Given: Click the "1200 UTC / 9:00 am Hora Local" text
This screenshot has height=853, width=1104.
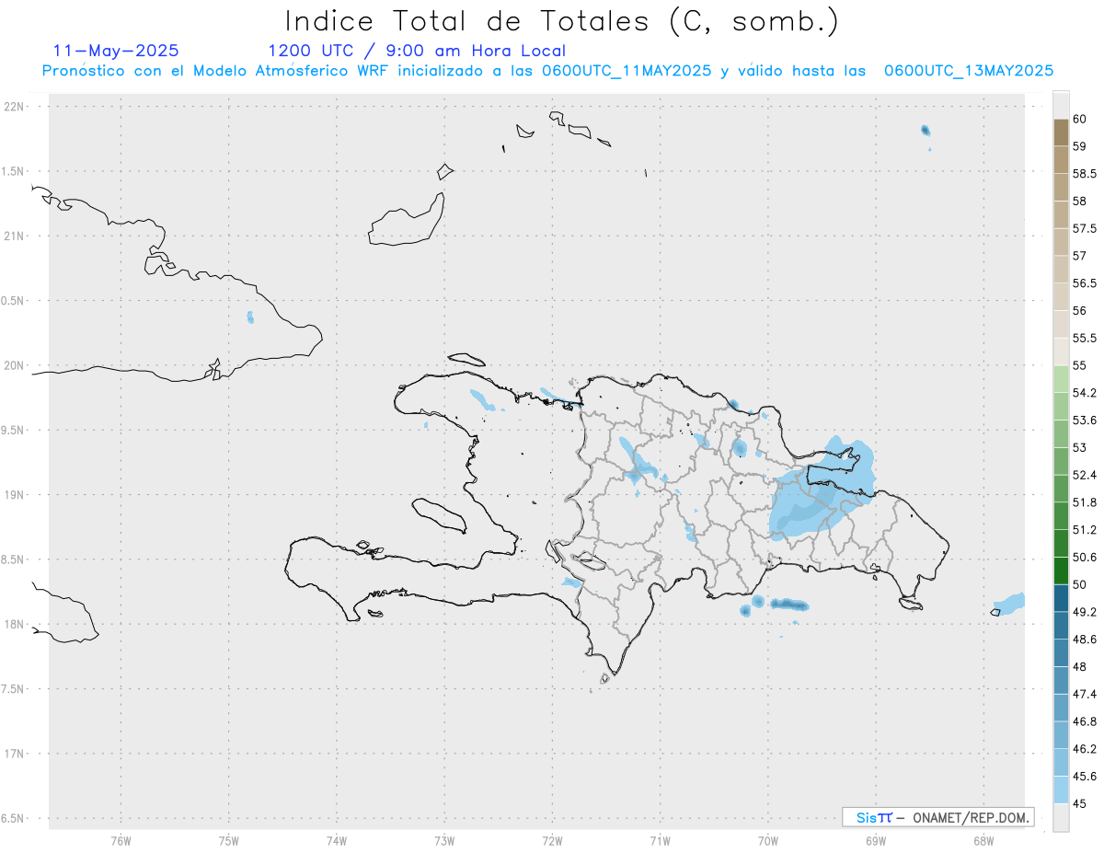Looking at the screenshot, I should [x=417, y=51].
